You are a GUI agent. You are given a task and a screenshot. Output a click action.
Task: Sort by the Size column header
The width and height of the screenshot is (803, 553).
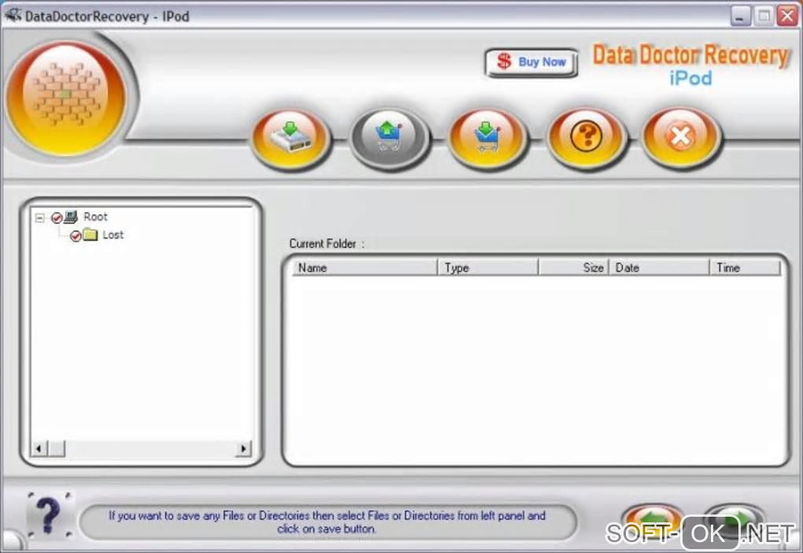pyautogui.click(x=574, y=268)
